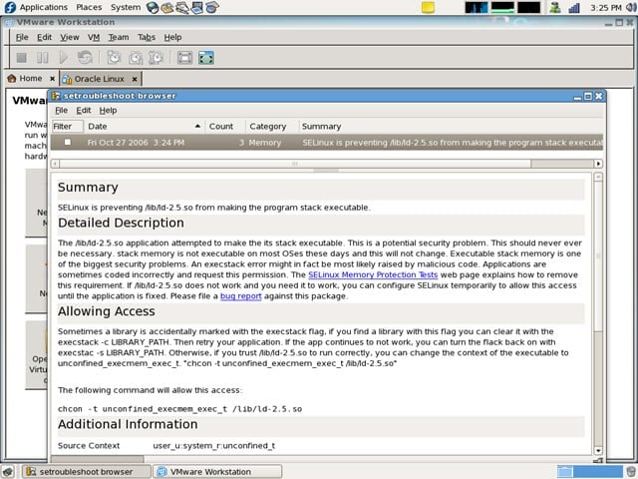Screen dimensions: 638x479
Task: Click down arrow of details pane scrollbar
Action: (x=598, y=450)
